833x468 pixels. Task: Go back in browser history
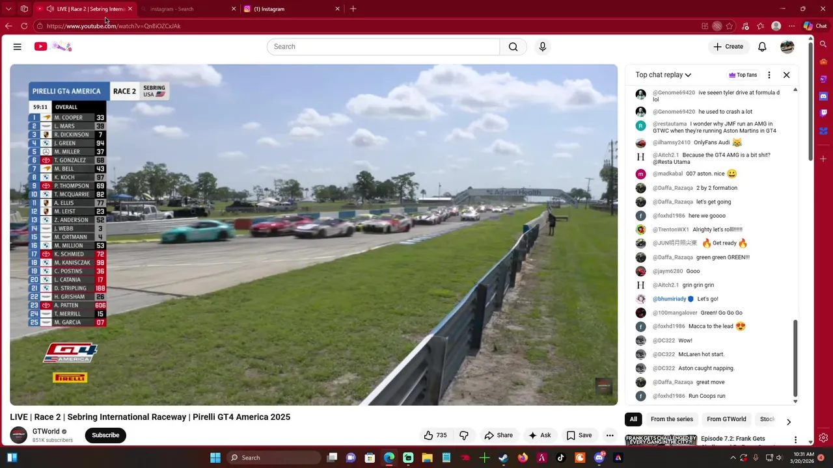8,26
